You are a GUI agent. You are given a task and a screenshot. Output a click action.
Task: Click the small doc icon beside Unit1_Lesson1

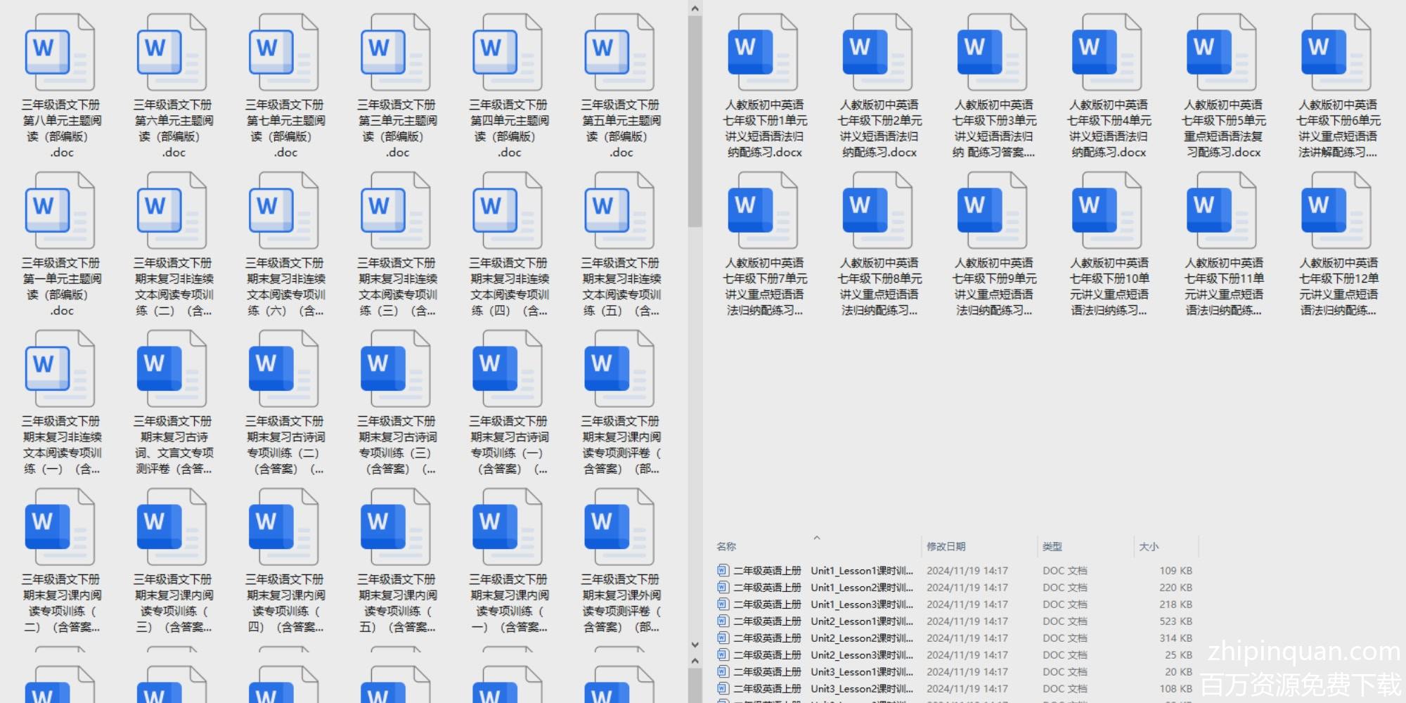click(x=723, y=571)
